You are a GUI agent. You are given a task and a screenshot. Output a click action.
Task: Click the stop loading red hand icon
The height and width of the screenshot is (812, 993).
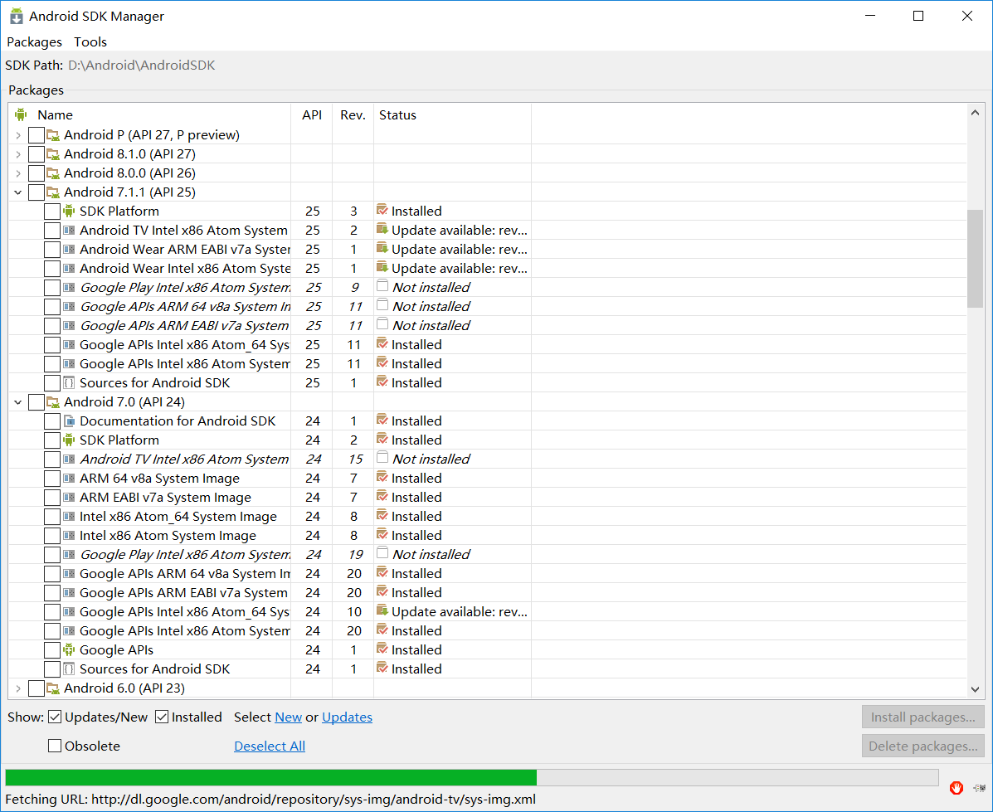click(x=956, y=788)
